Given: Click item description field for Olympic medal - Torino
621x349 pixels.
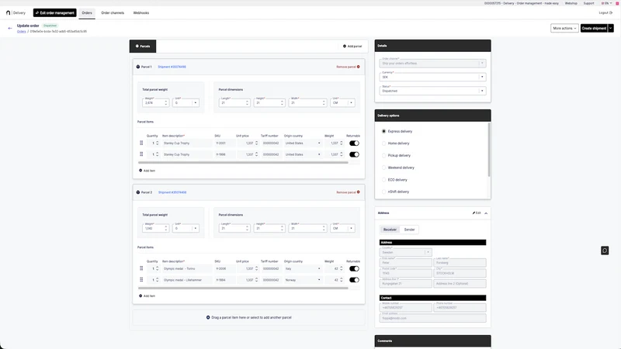Looking at the screenshot, I should click(186, 268).
